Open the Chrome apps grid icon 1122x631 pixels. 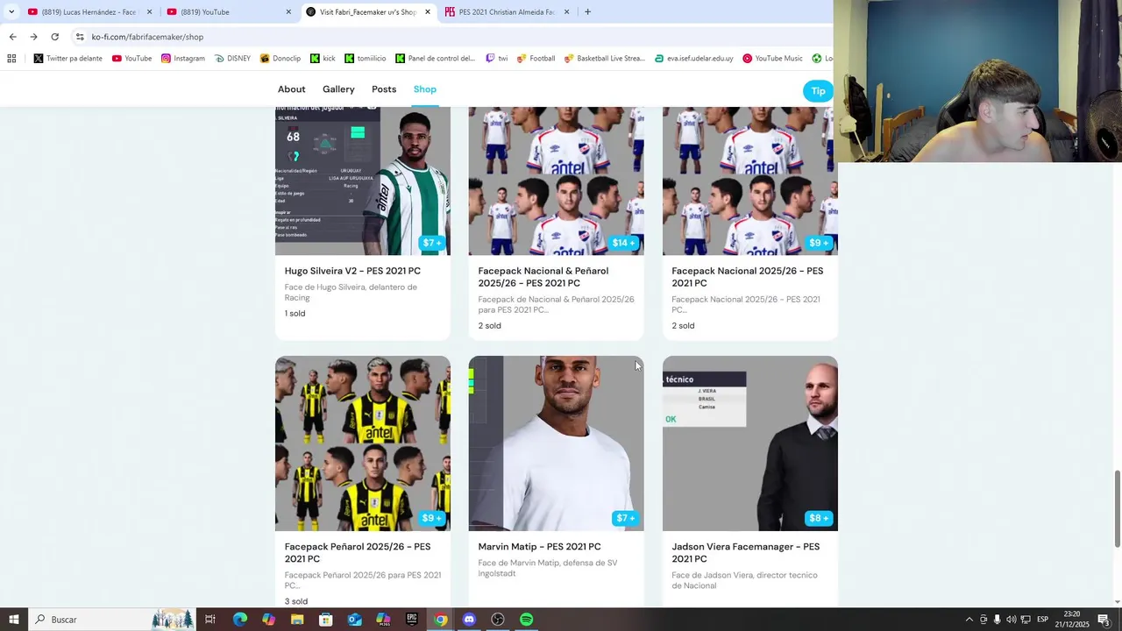[11, 59]
